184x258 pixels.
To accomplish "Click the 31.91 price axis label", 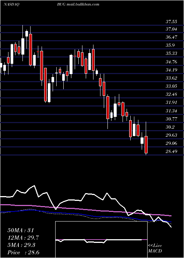I will 171,102.
